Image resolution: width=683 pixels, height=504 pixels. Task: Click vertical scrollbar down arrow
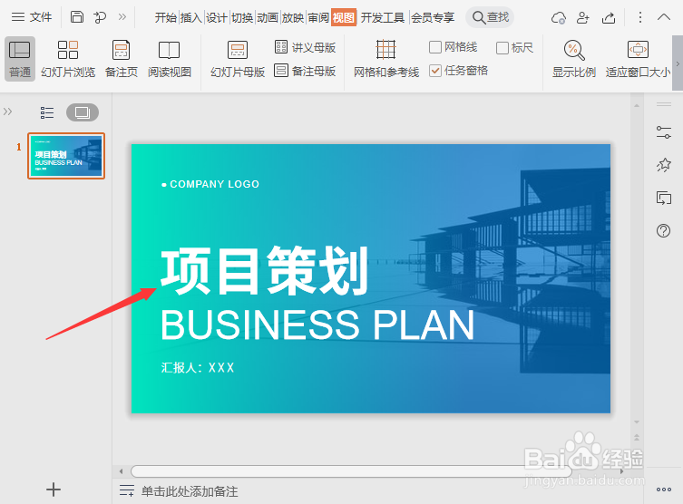pyautogui.click(x=637, y=422)
